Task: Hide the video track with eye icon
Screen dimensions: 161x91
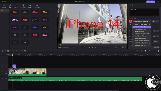Action: (x=6, y=71)
